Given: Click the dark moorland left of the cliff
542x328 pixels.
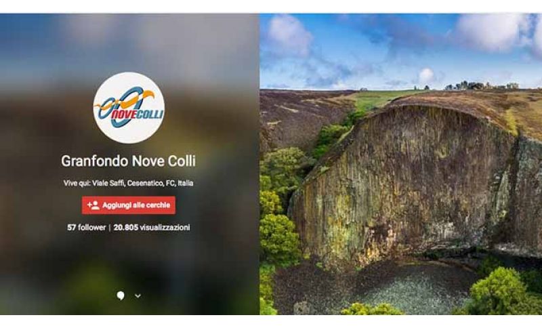Looking at the screenshot, I should coord(297,117).
